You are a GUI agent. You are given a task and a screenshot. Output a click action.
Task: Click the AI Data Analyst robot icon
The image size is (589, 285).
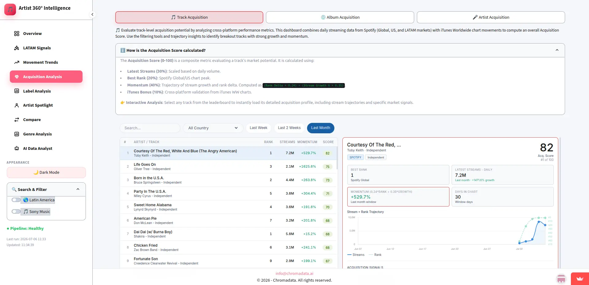click(17, 148)
